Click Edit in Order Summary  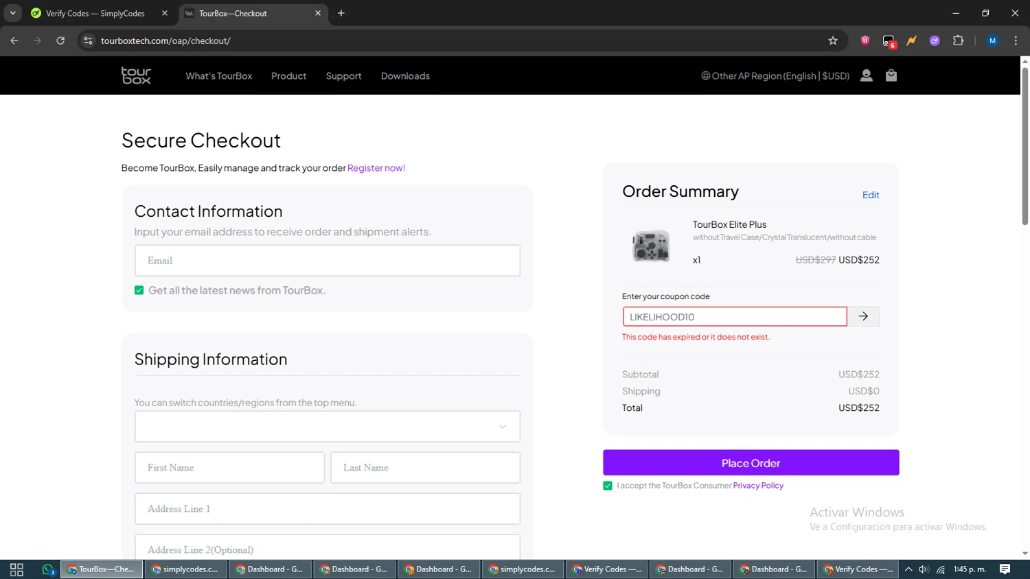[x=871, y=195]
